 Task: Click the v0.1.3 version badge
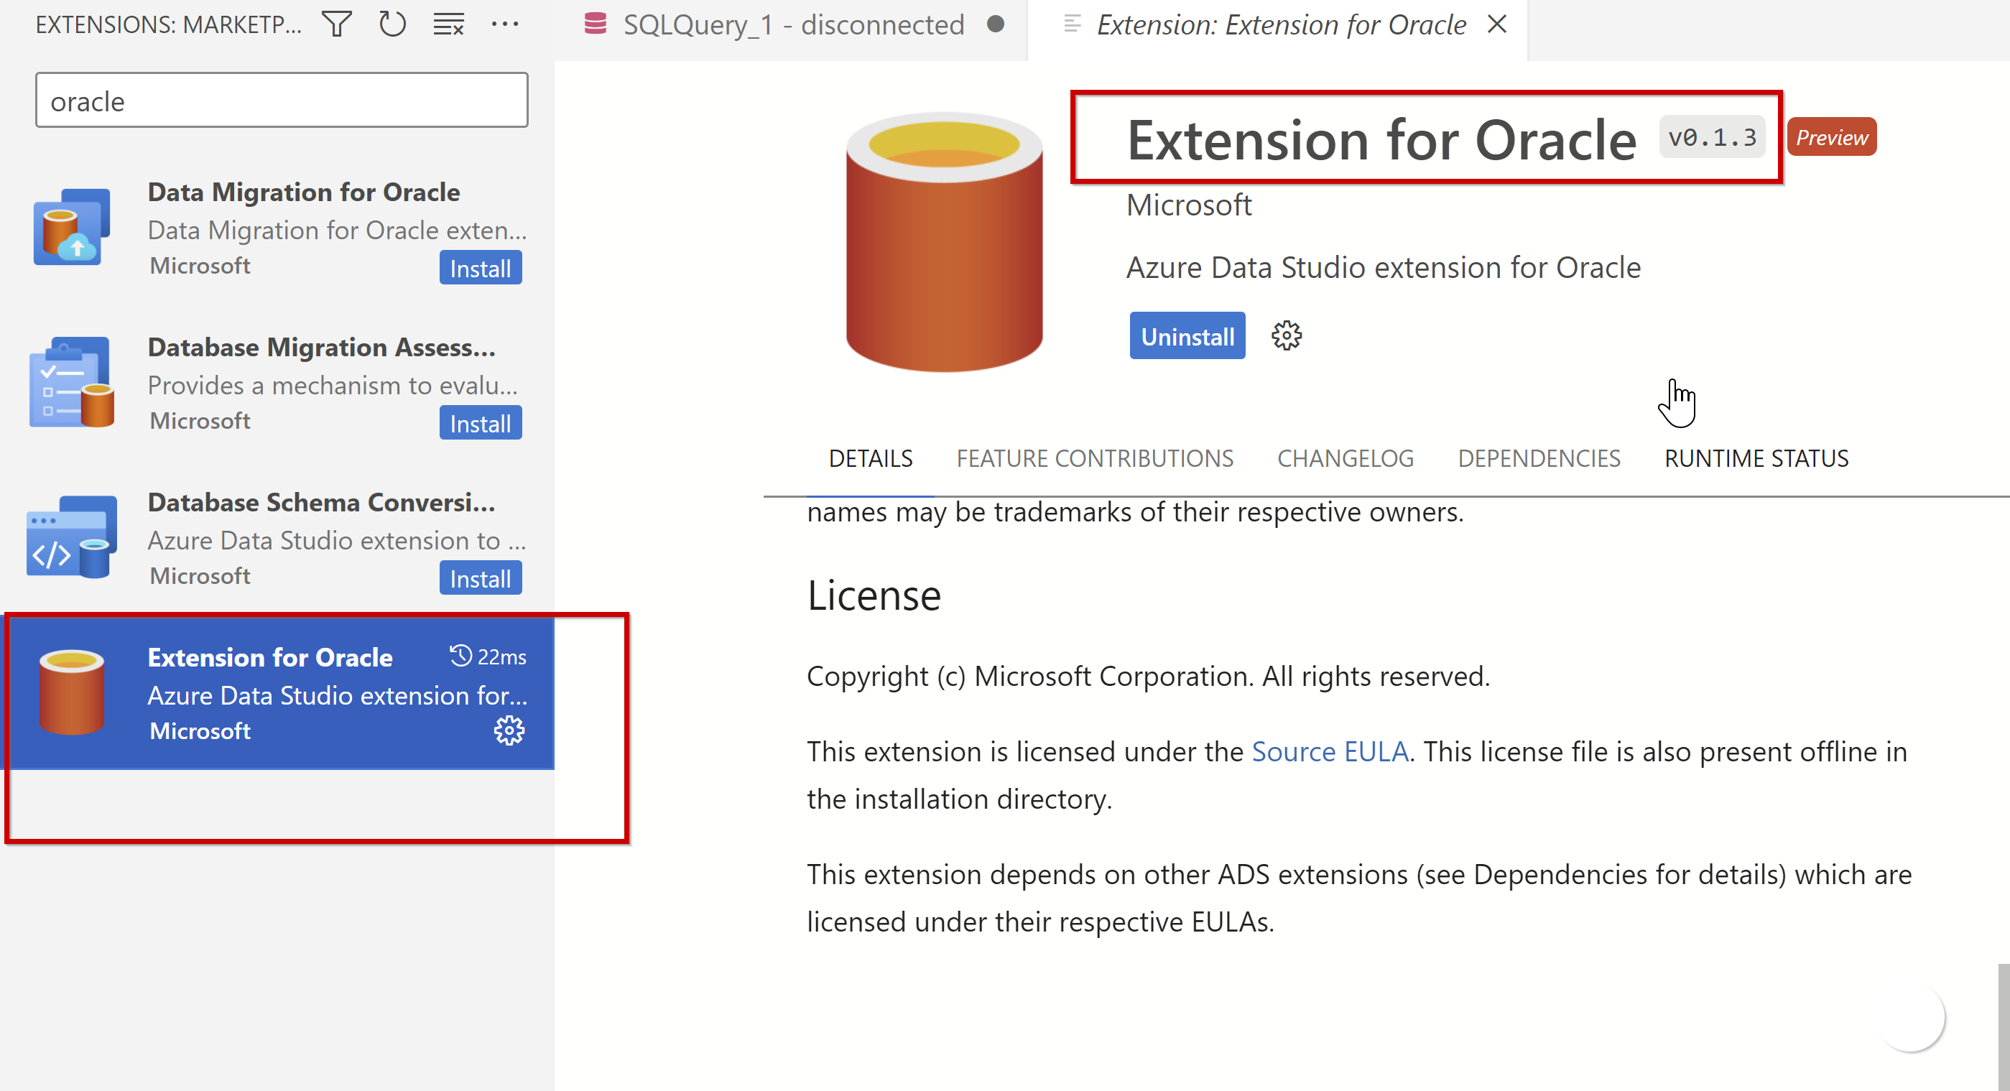point(1712,138)
